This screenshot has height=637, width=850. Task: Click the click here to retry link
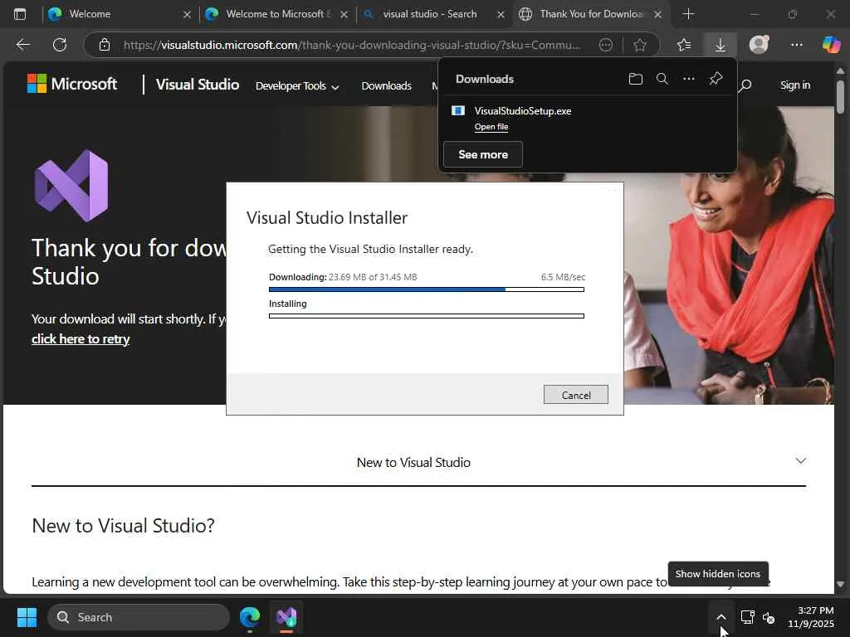pyautogui.click(x=81, y=339)
